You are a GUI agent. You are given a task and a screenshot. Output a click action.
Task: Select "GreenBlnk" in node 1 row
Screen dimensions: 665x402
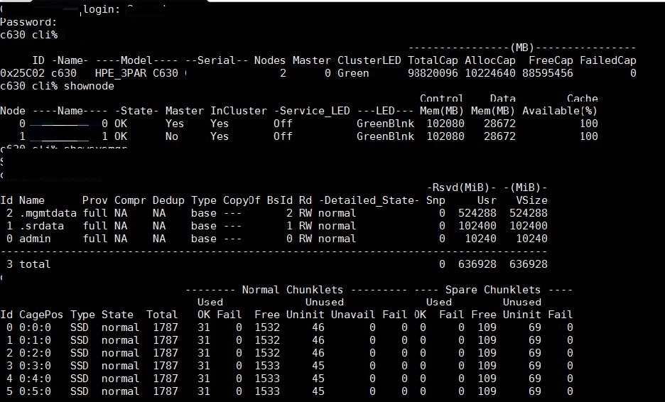click(x=385, y=136)
